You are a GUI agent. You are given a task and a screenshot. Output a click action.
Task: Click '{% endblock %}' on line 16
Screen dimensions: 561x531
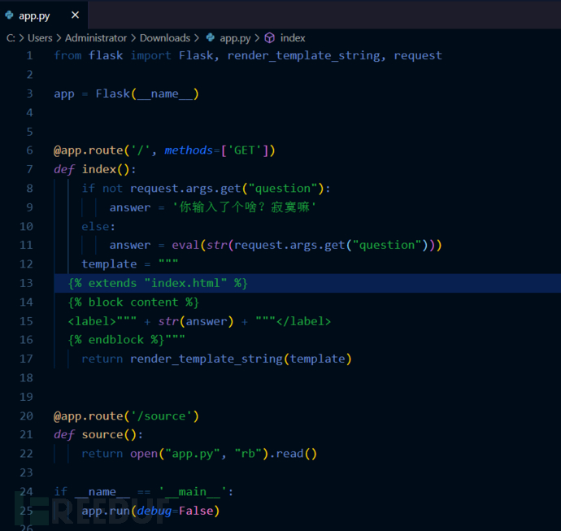click(116, 340)
